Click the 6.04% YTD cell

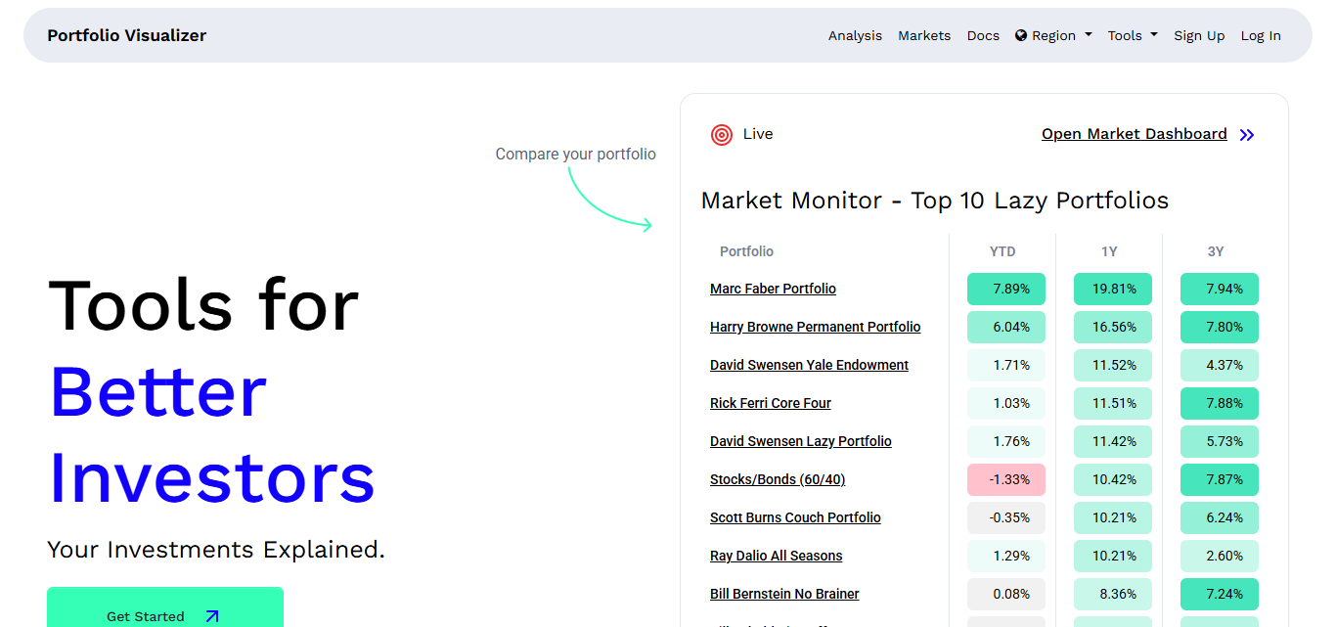coord(1006,327)
